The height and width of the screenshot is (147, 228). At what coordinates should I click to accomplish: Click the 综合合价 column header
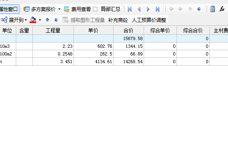pyautogui.click(x=193, y=30)
